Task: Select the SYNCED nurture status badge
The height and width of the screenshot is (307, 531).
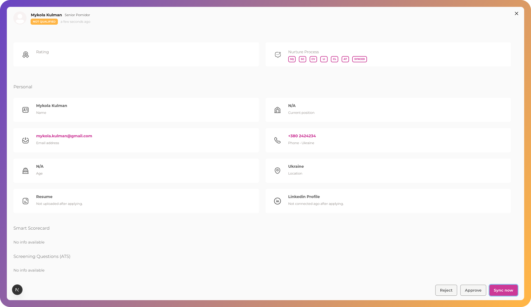Action: coord(359,59)
